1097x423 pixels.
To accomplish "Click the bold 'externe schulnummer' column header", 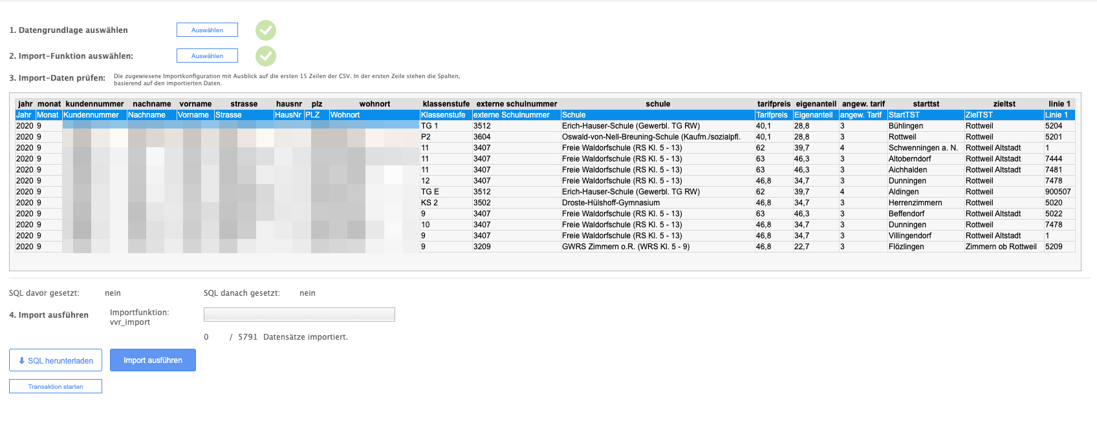I will 516,104.
